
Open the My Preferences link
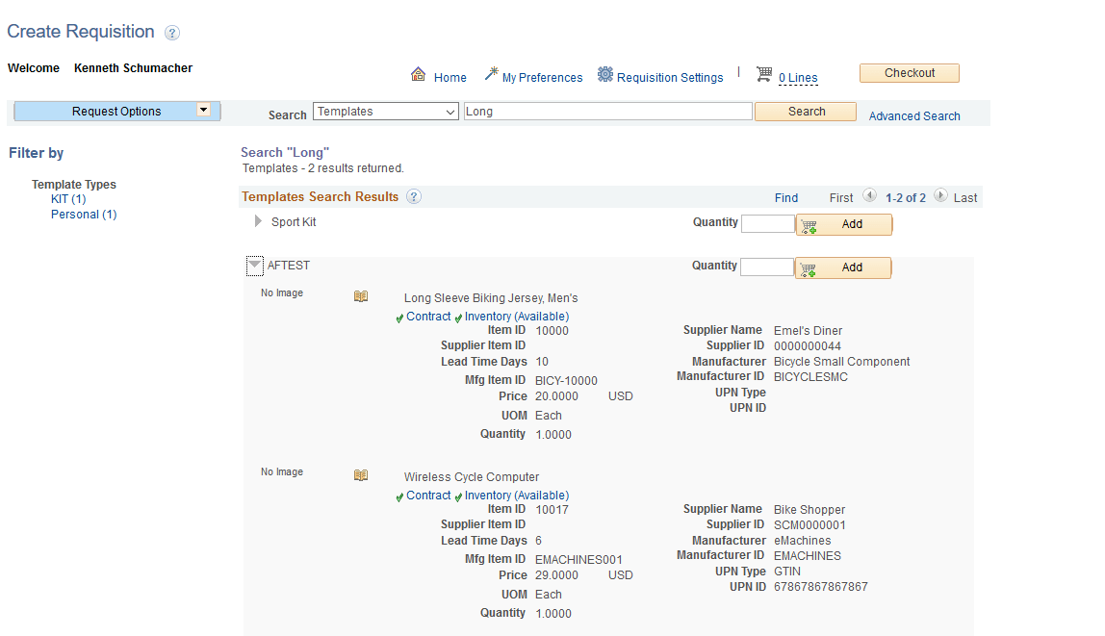(x=543, y=78)
